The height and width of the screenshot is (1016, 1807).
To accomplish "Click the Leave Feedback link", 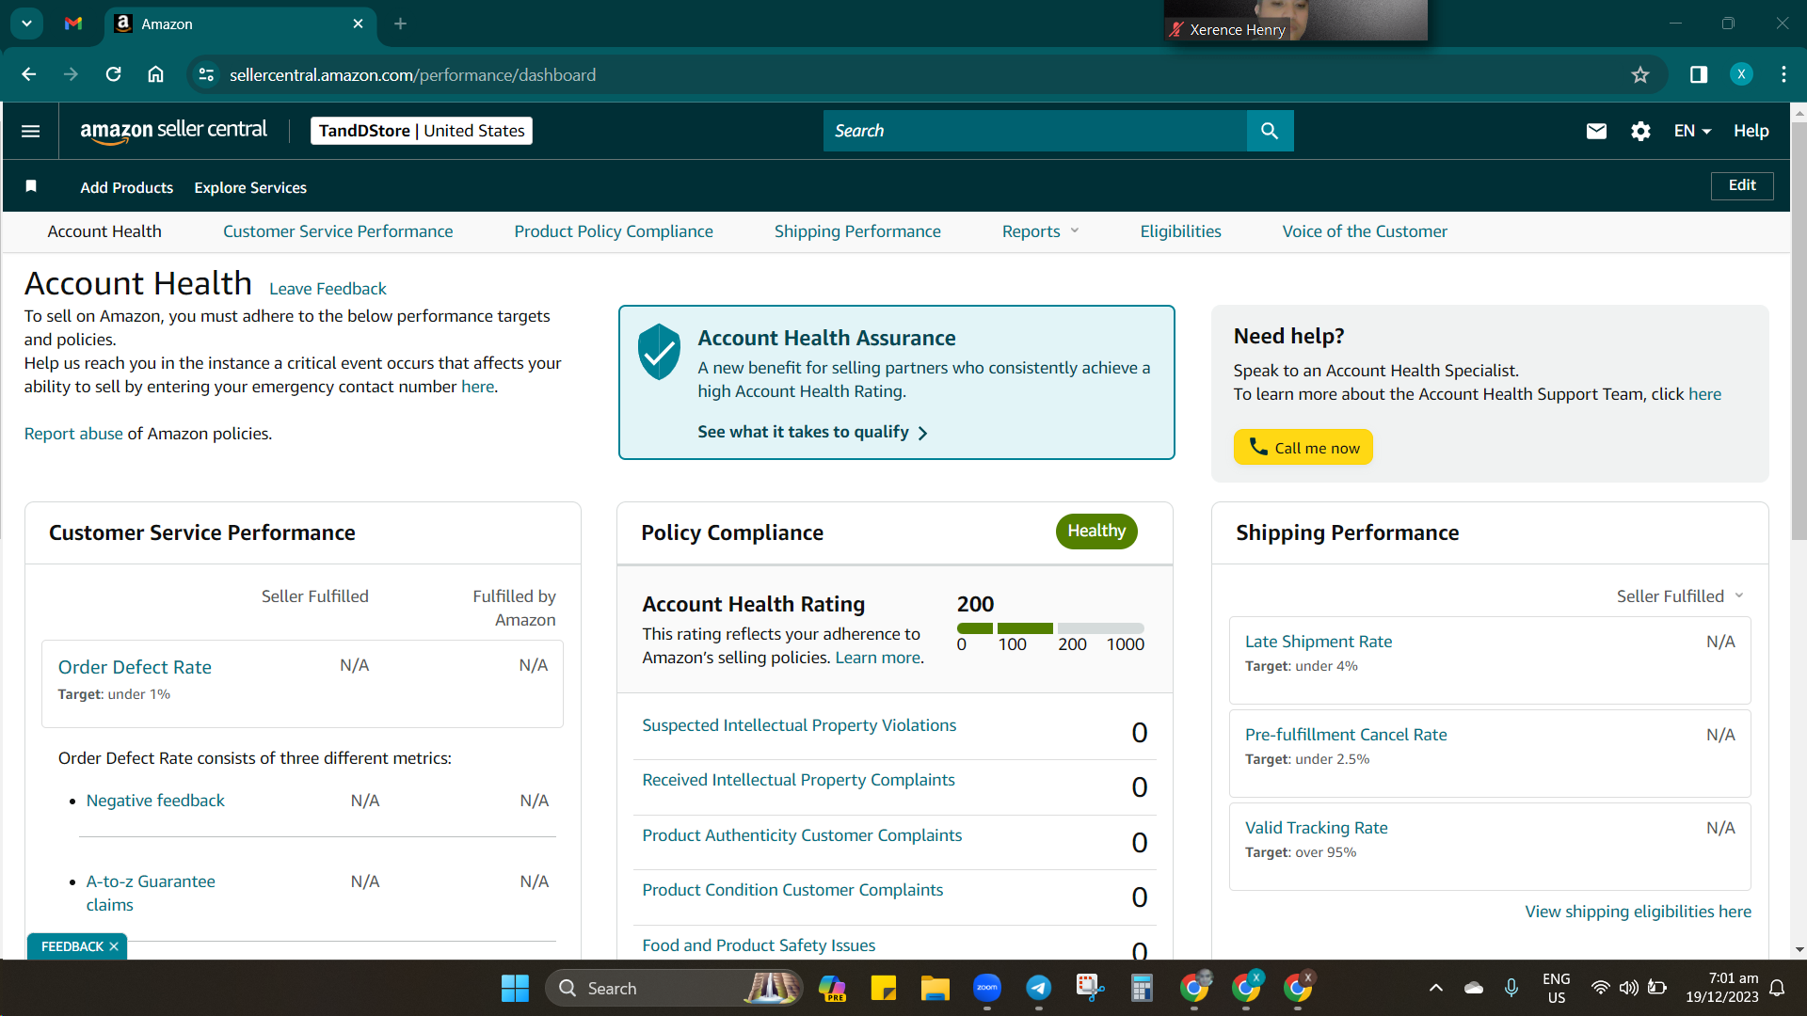I will 328,289.
